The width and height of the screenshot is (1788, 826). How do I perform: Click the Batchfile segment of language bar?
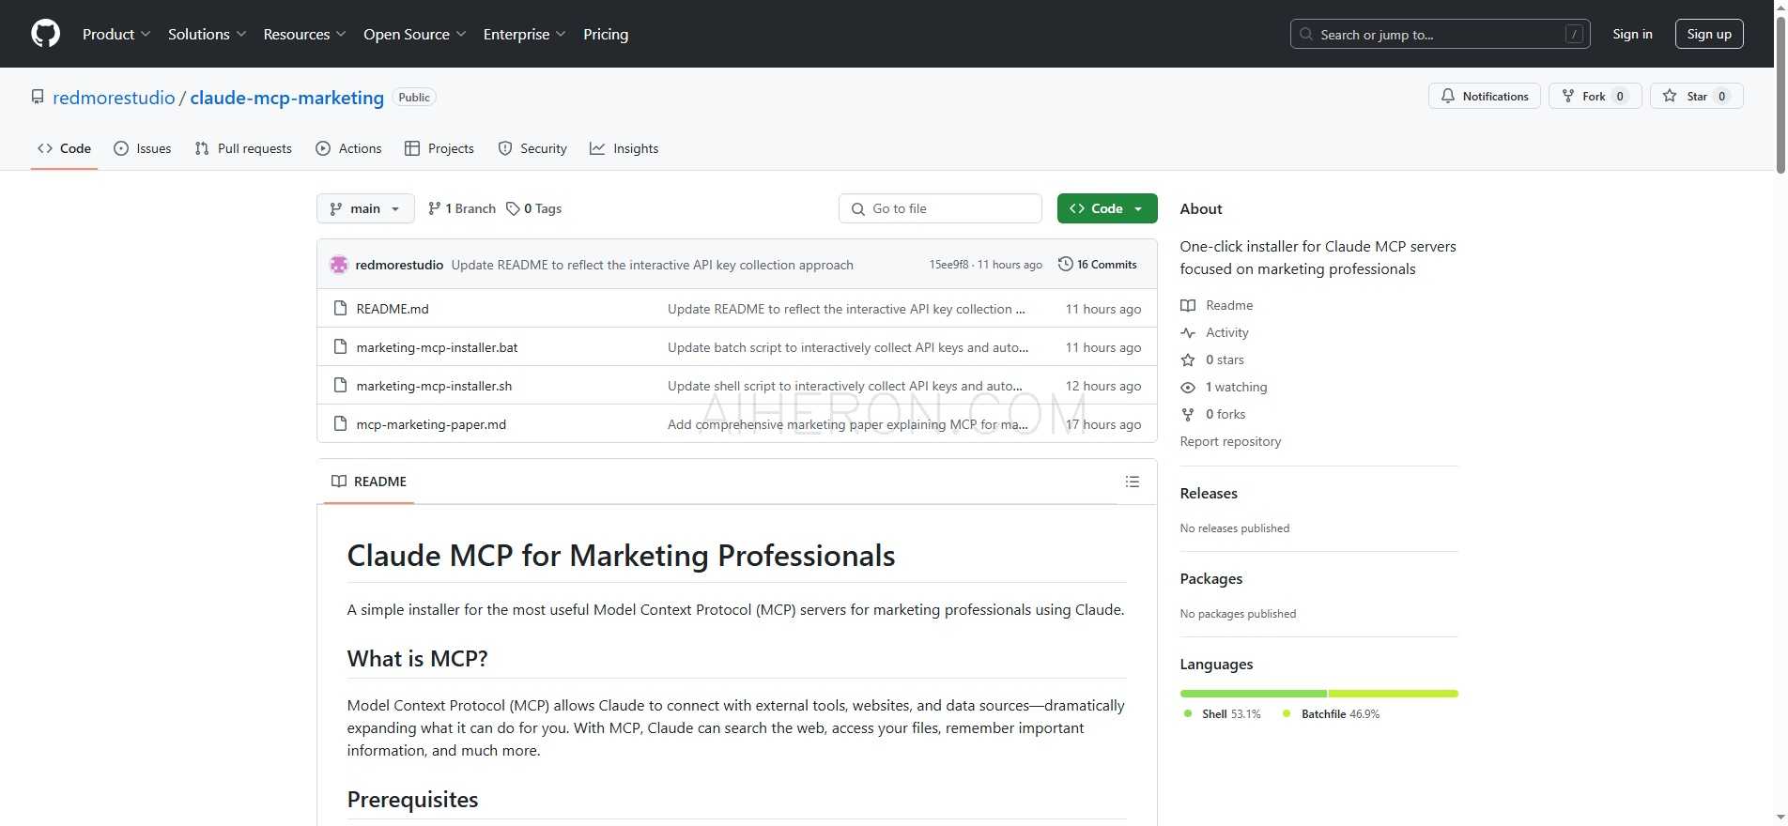pyautogui.click(x=1394, y=694)
